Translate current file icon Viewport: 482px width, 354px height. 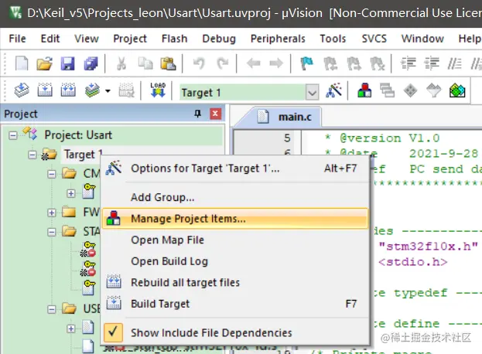click(22, 90)
